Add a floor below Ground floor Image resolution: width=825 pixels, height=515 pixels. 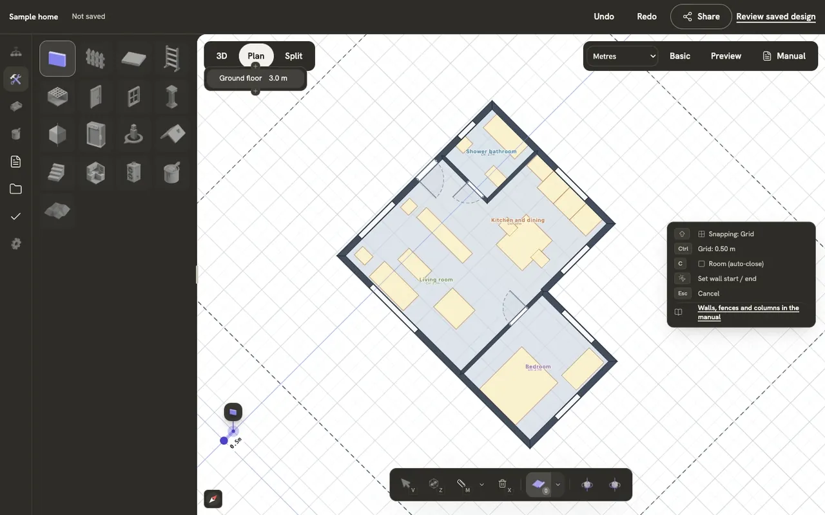(x=255, y=91)
